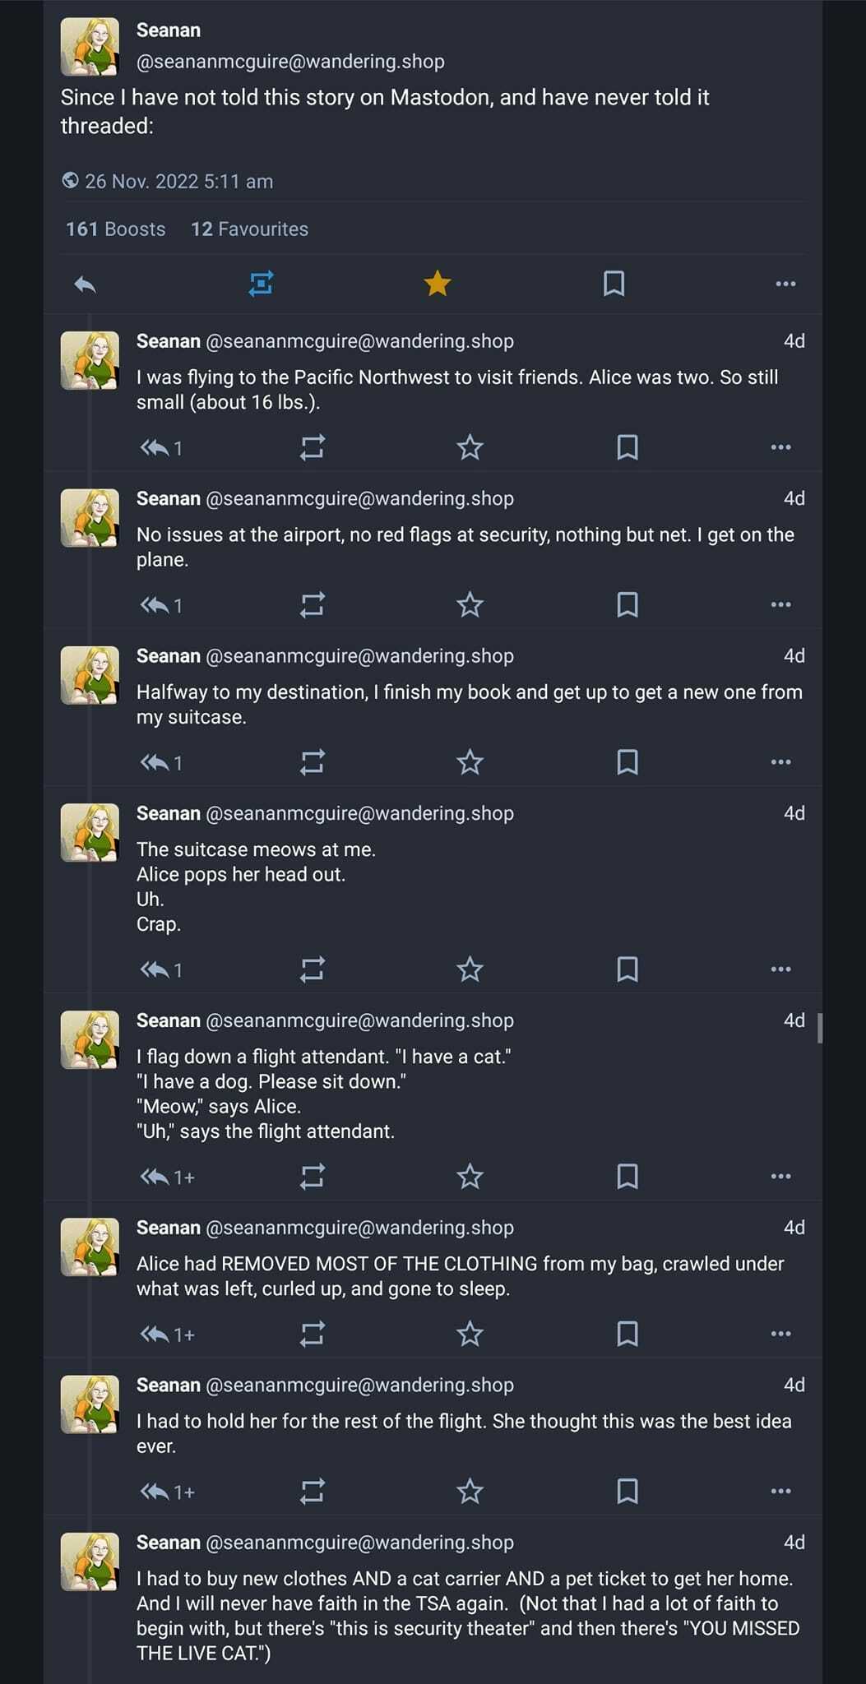Screen dimensions: 866x1684
Task: Boost the 'No issues at the airport' post
Action: click(x=313, y=605)
